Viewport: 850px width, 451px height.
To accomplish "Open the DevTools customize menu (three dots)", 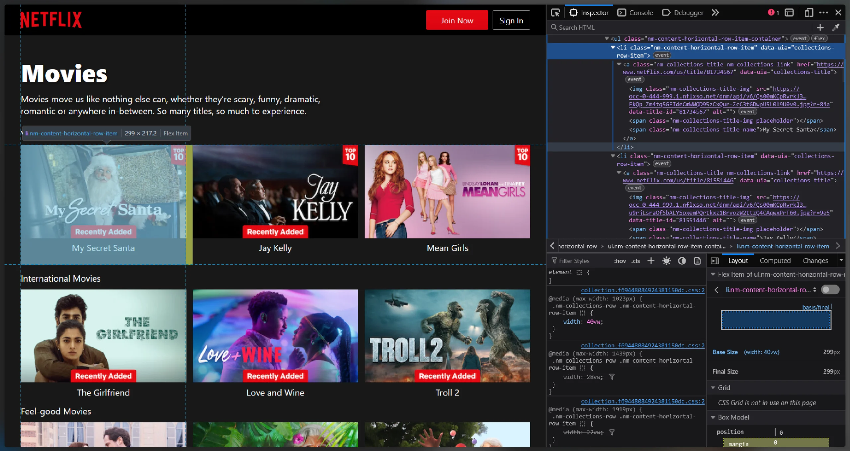I will pos(824,12).
